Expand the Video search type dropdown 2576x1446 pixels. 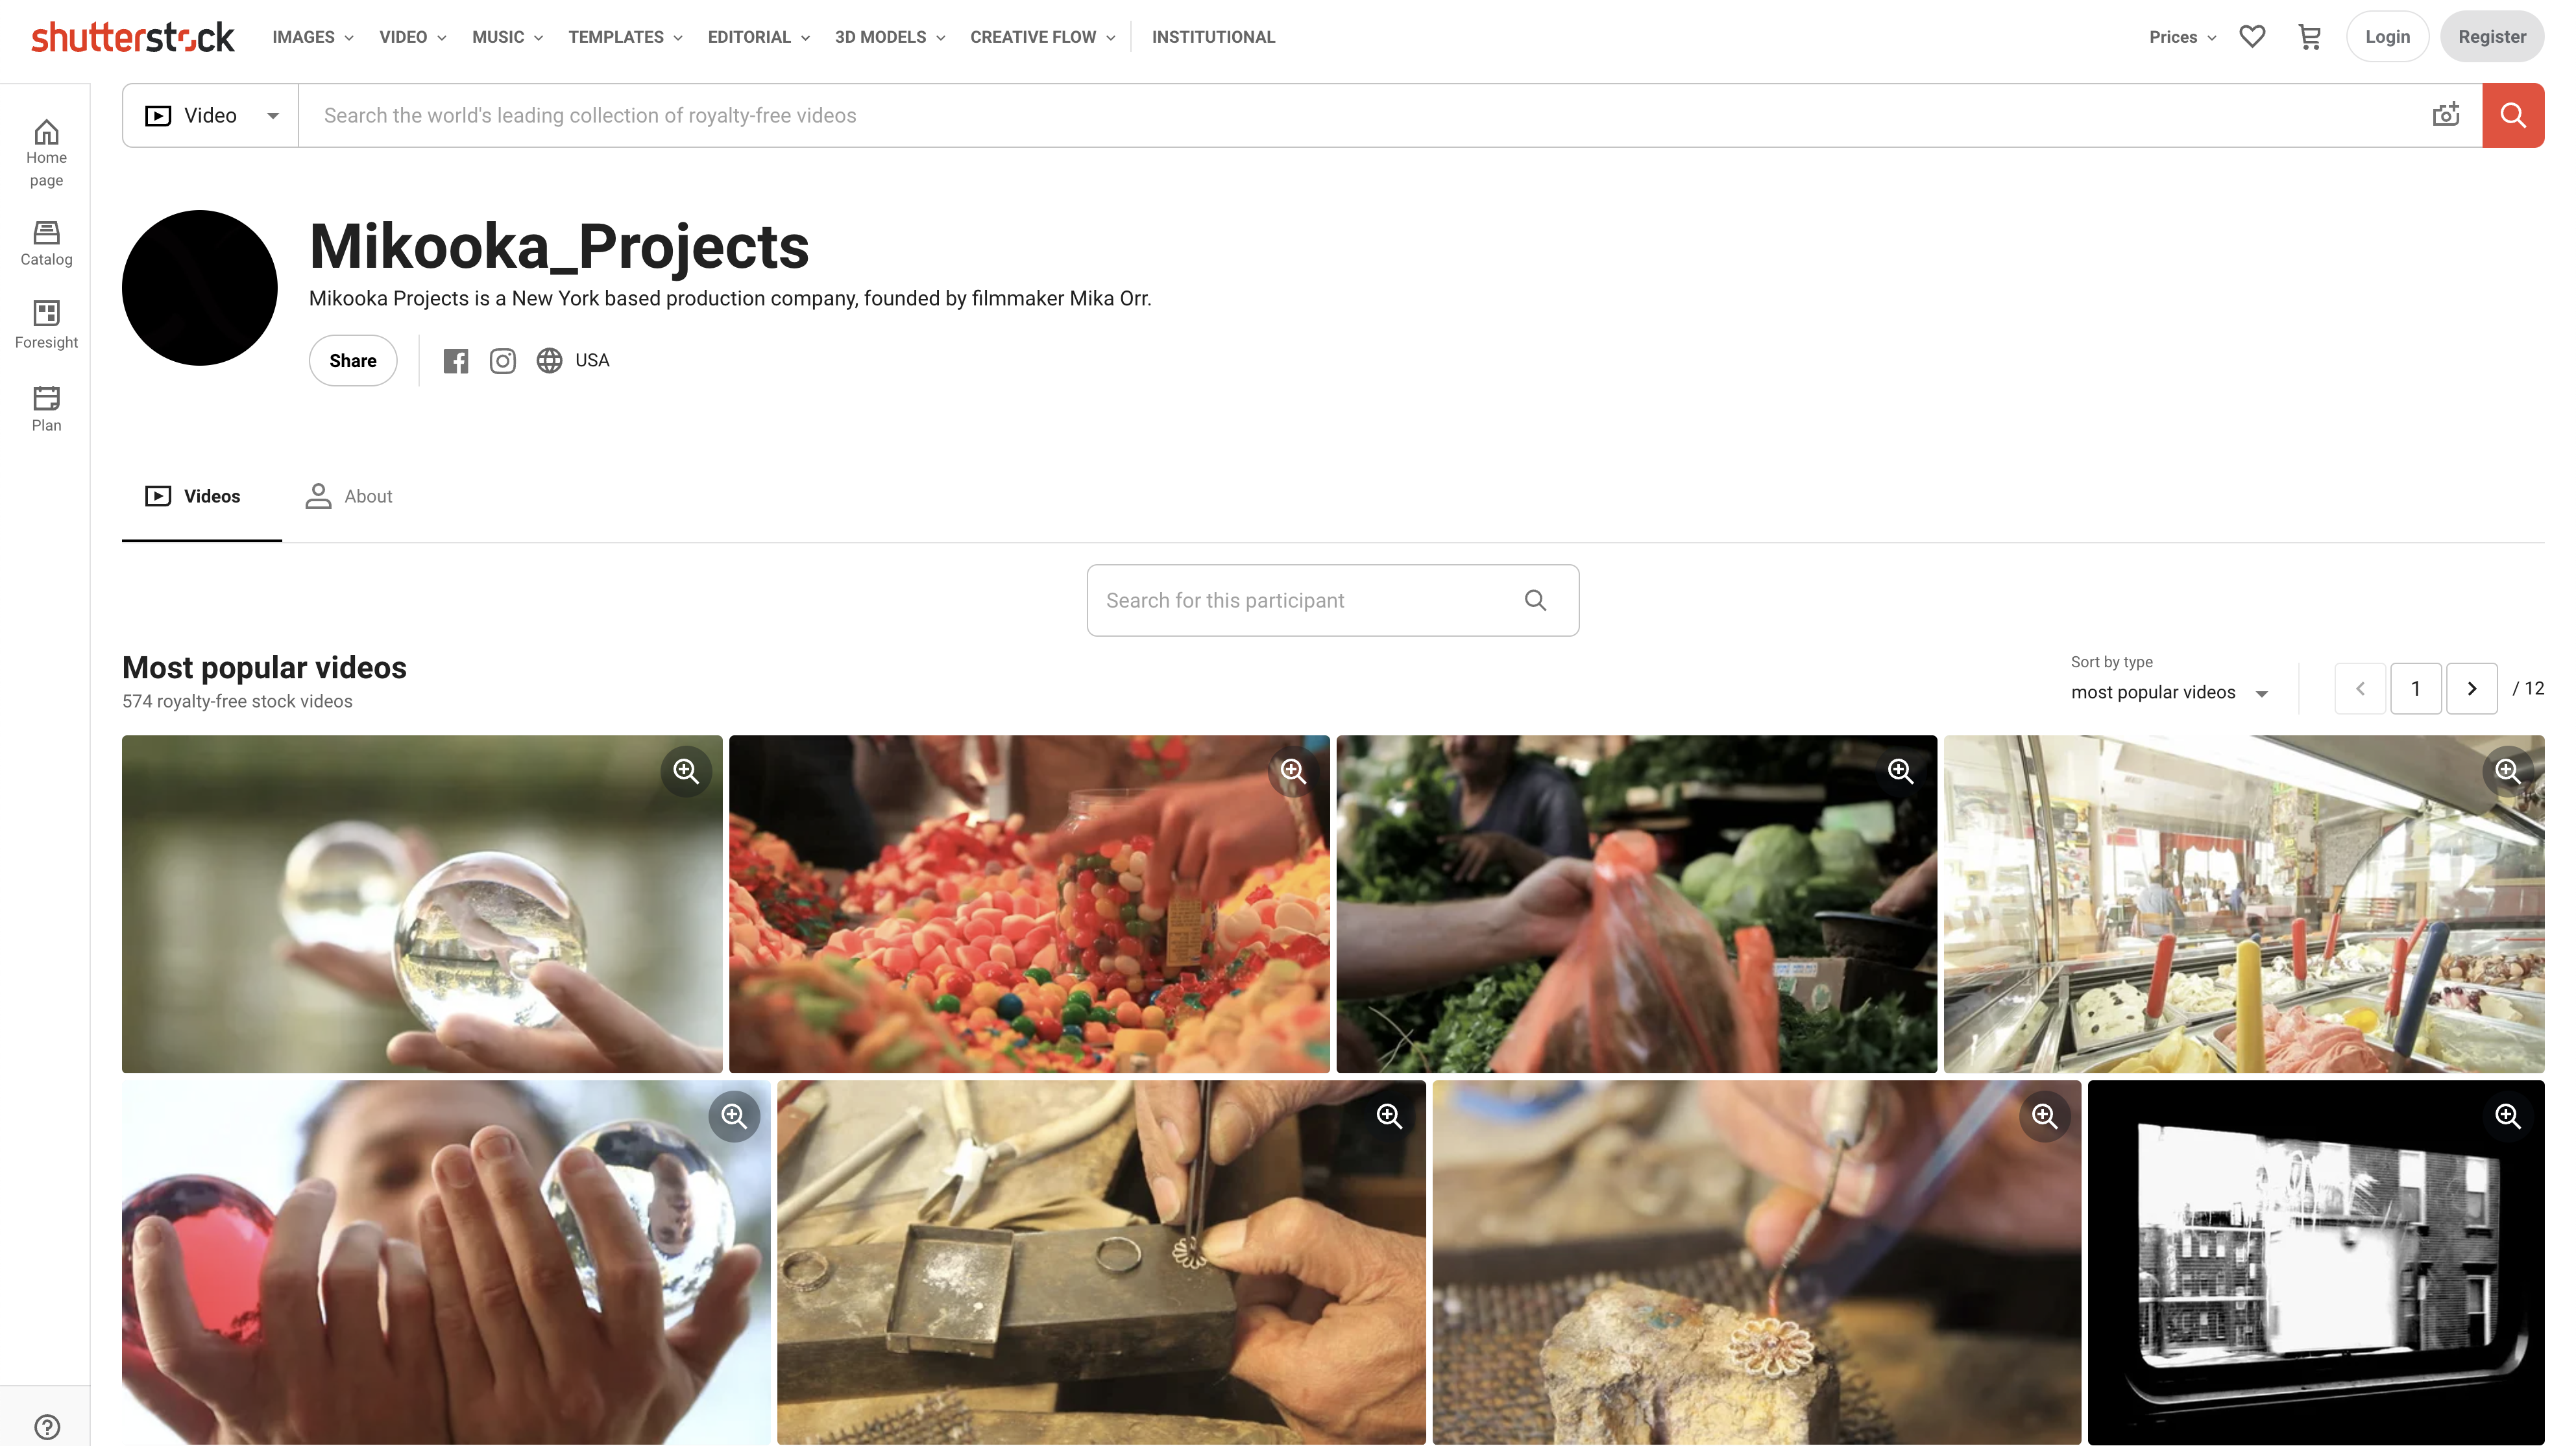(x=211, y=115)
